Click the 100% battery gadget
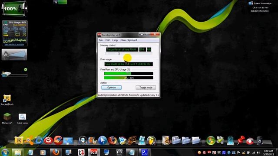 [x=14, y=9]
